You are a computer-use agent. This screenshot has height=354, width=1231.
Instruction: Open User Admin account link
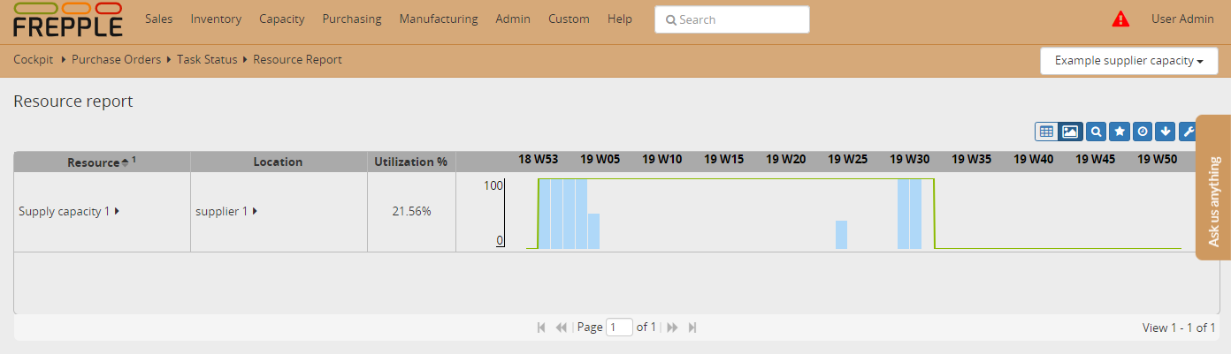point(1182,19)
